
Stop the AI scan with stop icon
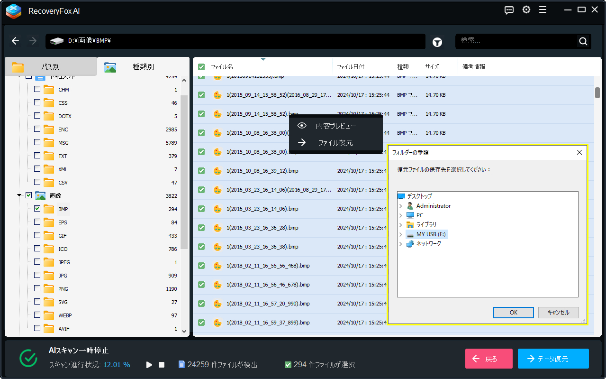161,365
